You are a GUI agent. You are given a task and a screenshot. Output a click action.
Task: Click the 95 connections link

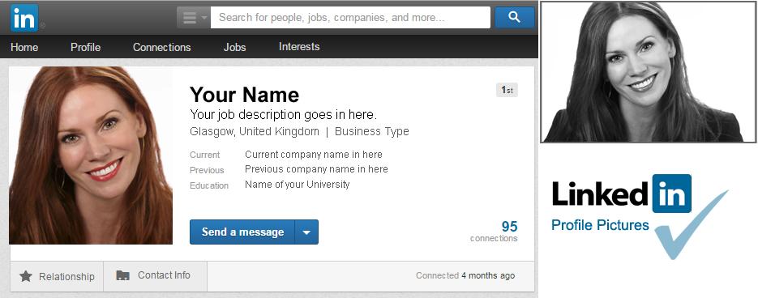tap(494, 231)
